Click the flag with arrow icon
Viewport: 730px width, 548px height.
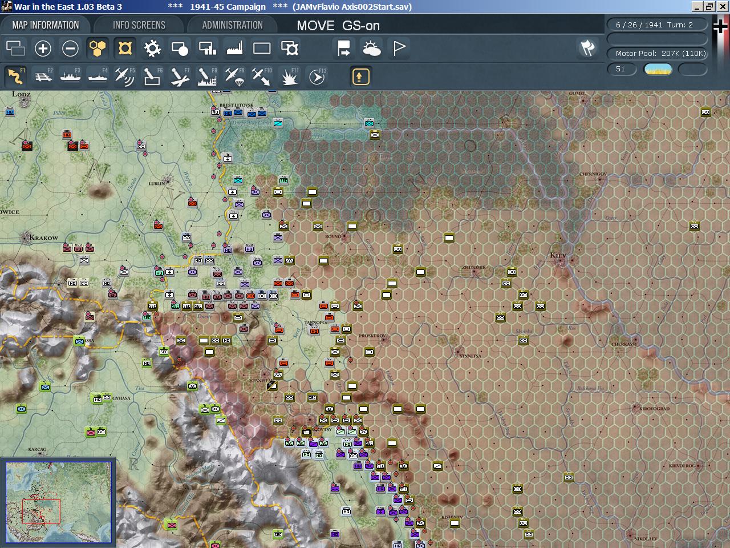pos(344,49)
